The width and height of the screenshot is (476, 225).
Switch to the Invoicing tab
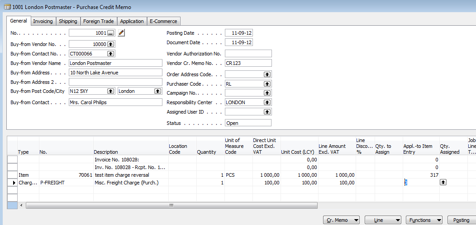tap(43, 21)
